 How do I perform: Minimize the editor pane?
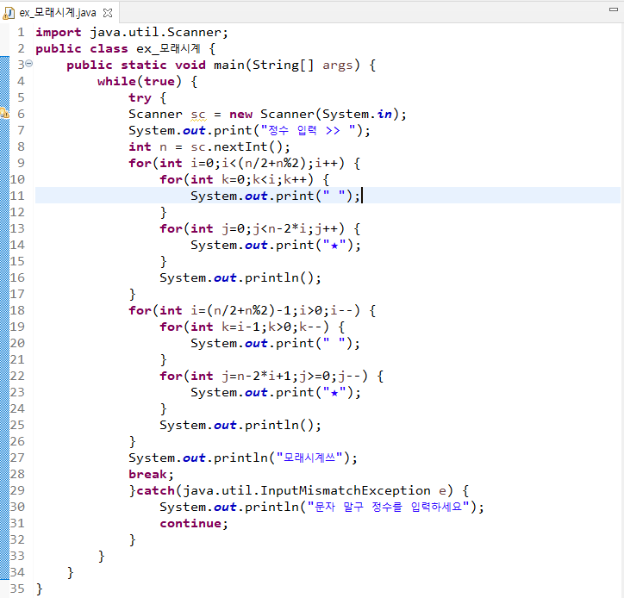click(x=614, y=9)
